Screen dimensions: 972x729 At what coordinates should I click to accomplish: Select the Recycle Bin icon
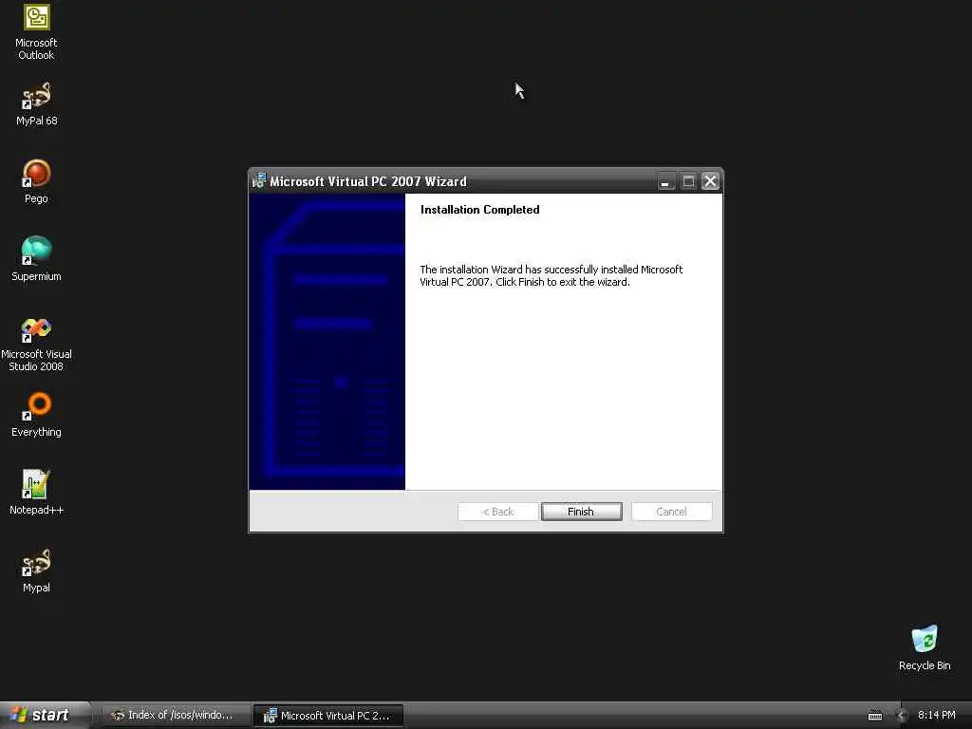point(925,648)
